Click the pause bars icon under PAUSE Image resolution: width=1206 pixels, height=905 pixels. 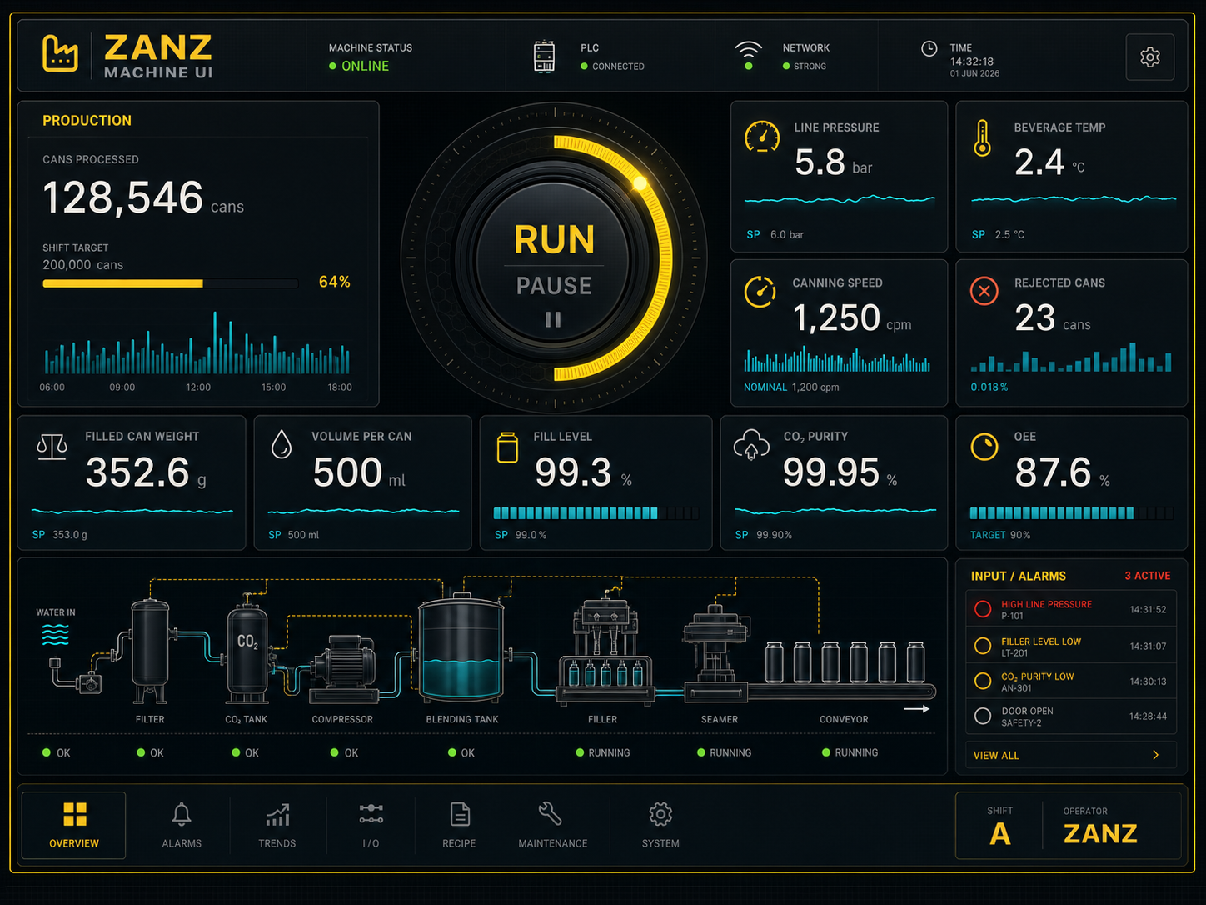pyautogui.click(x=553, y=319)
